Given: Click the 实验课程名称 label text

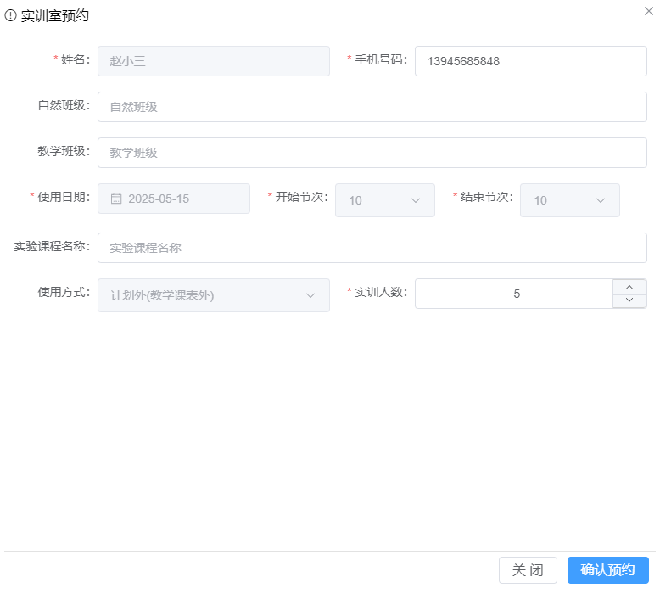Looking at the screenshot, I should pos(51,246).
